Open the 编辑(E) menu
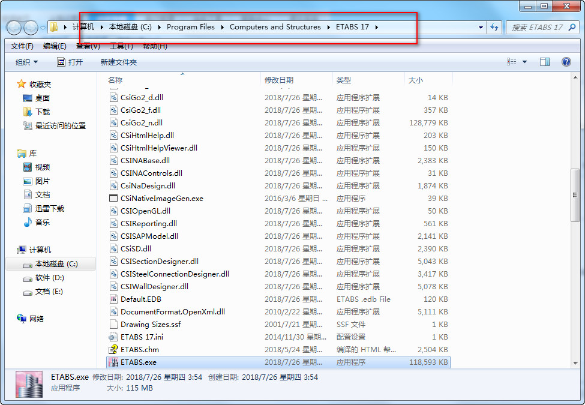 click(x=55, y=46)
